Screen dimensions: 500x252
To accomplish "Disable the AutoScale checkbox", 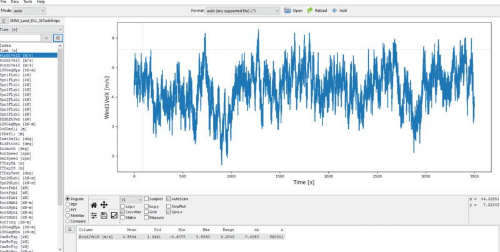I will point(169,199).
